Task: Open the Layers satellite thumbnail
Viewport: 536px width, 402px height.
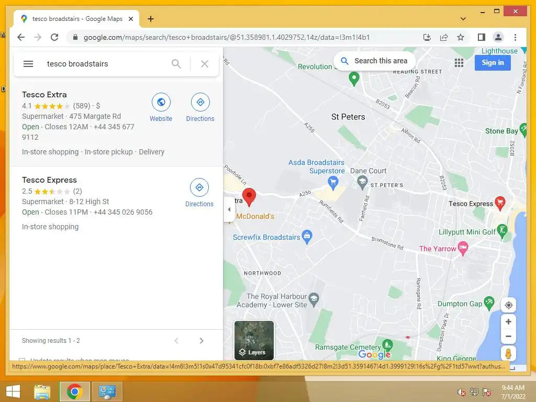Action: click(x=254, y=340)
